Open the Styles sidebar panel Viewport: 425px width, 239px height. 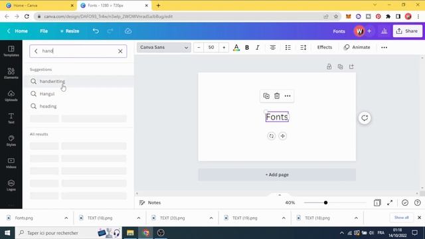[11, 141]
